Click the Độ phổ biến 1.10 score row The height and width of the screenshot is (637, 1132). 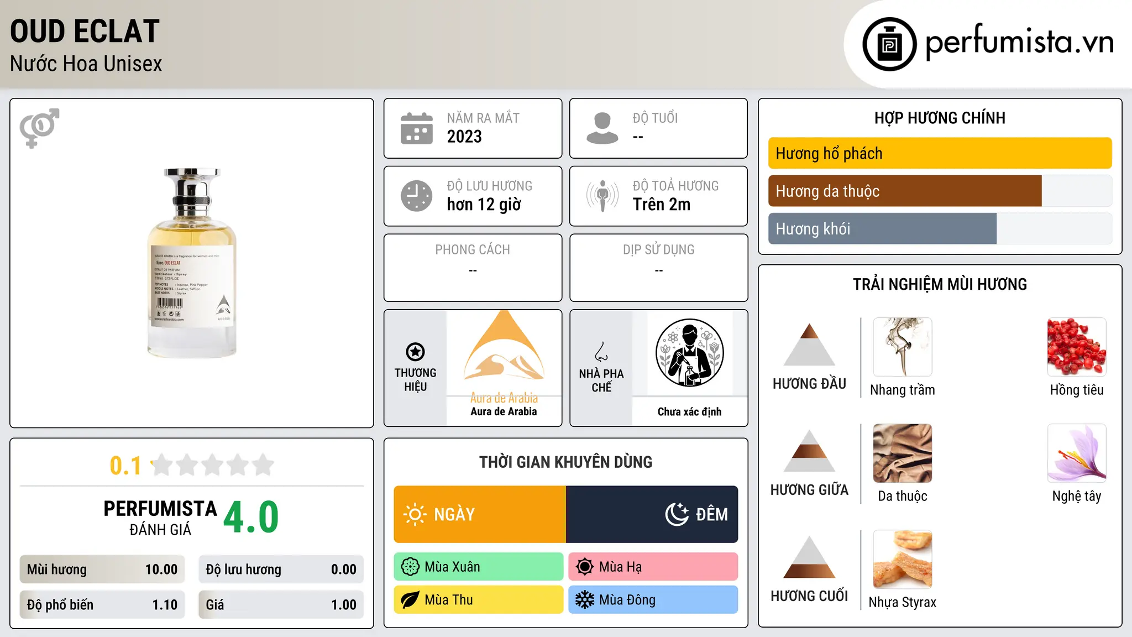tap(102, 605)
